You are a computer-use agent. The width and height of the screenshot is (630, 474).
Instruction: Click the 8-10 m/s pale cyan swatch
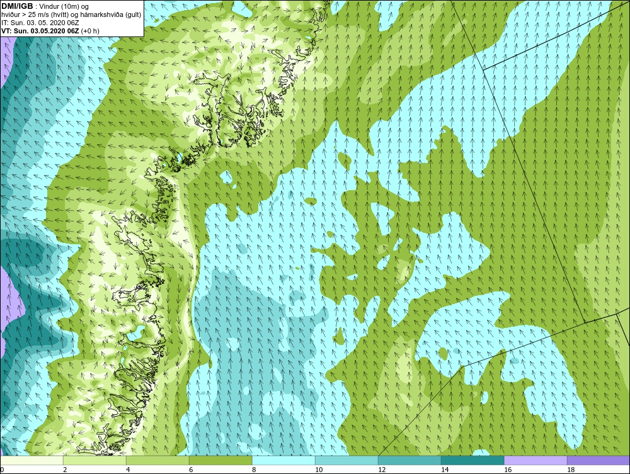tap(283, 460)
